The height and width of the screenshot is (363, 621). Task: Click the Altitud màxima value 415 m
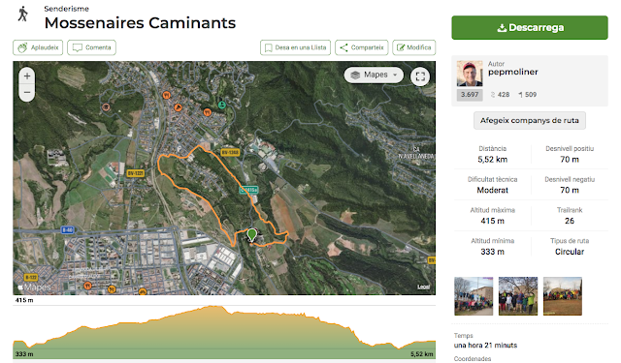coord(492,221)
